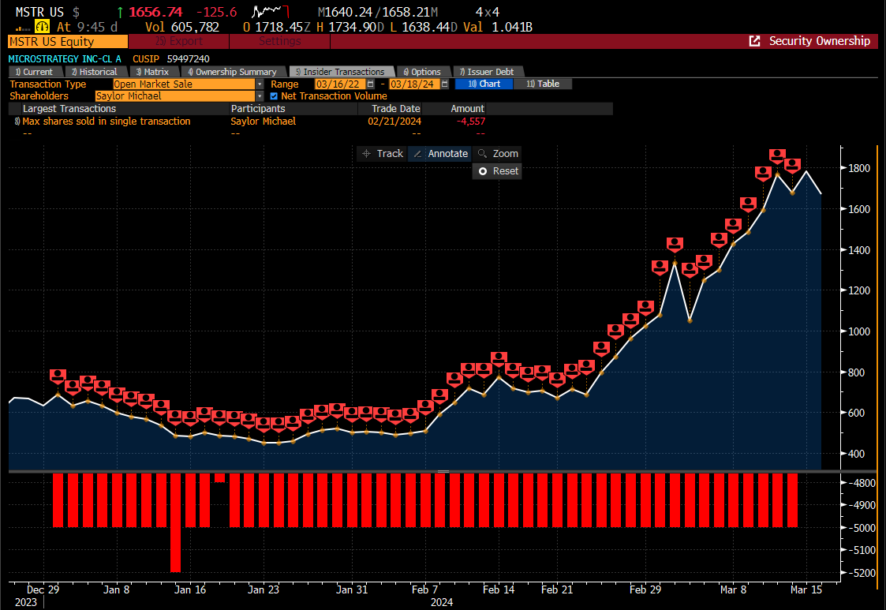Viewport: 886px width, 610px height.
Task: Click the high price 1734.90
Action: point(353,27)
